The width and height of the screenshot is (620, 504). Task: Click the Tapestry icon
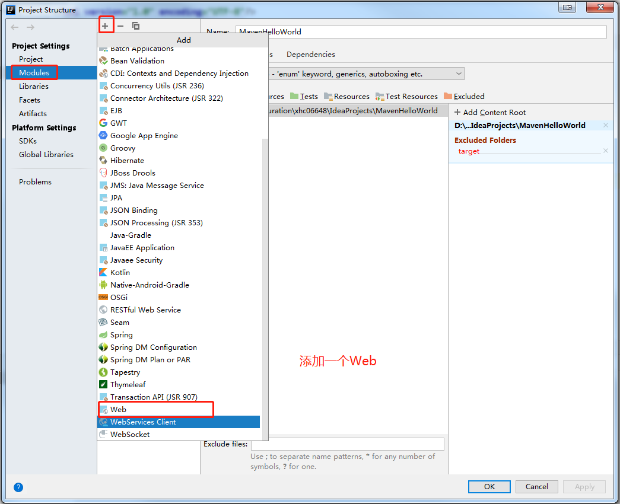click(x=103, y=372)
